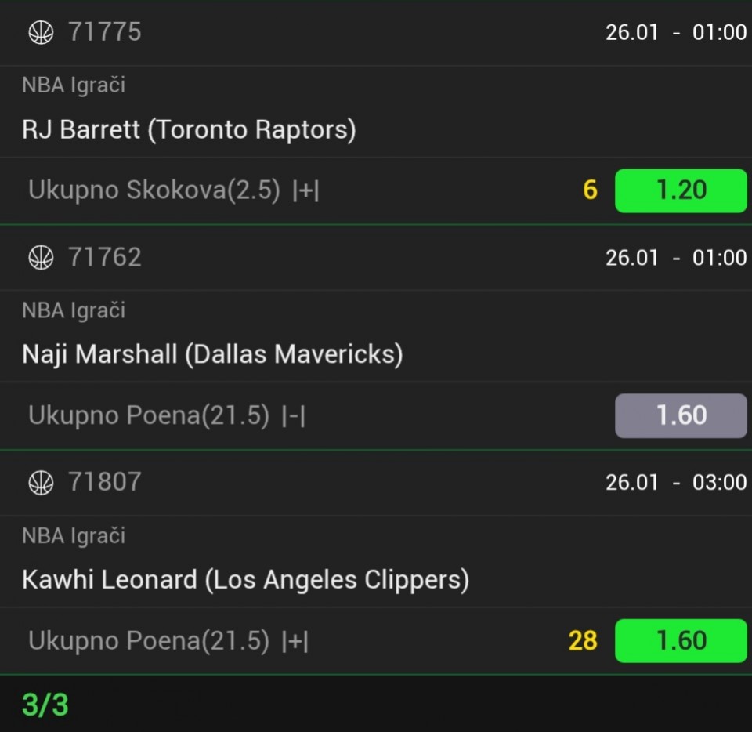Screen dimensions: 752x732
Task: Open Naji Marshall (Dallas Mavericks) selection
Action: (x=212, y=354)
